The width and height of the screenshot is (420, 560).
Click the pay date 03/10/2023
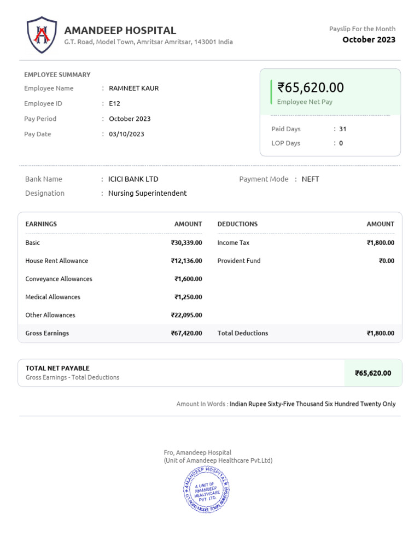tap(126, 134)
